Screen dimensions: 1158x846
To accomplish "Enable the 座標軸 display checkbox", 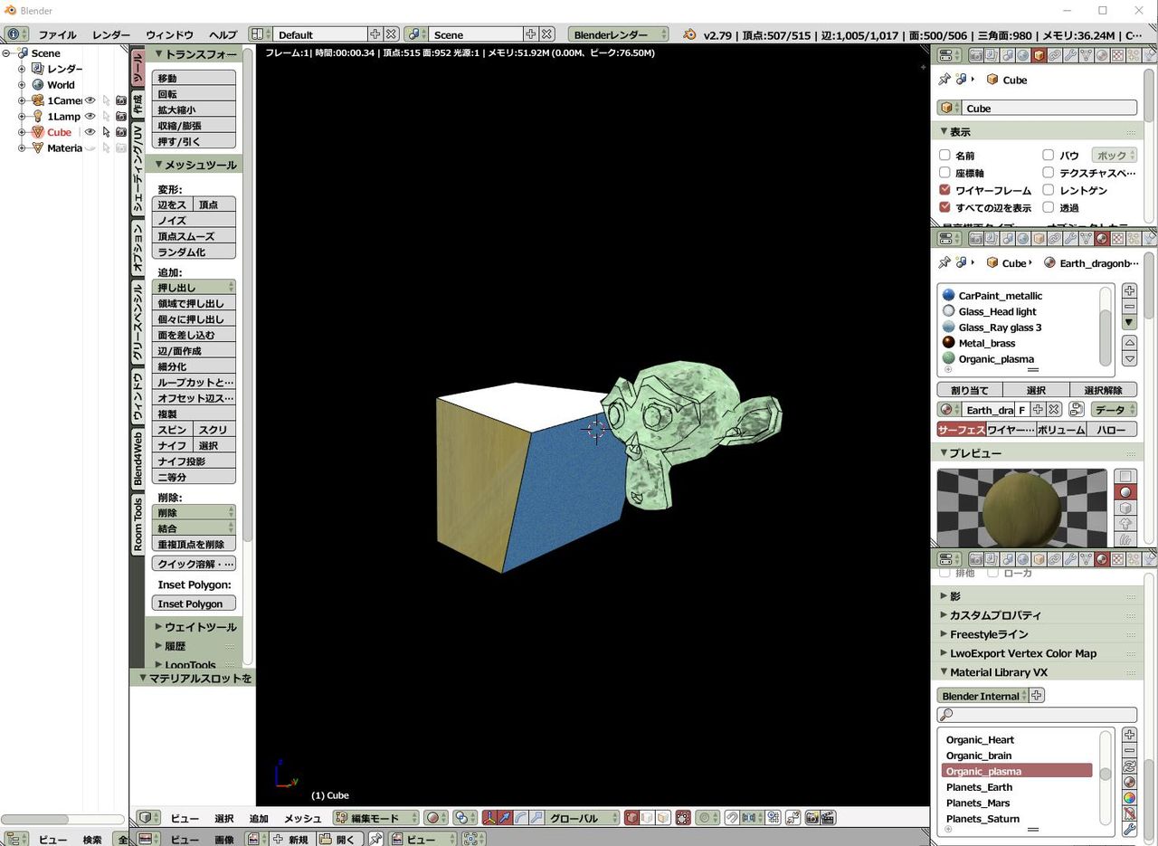I will click(x=944, y=173).
